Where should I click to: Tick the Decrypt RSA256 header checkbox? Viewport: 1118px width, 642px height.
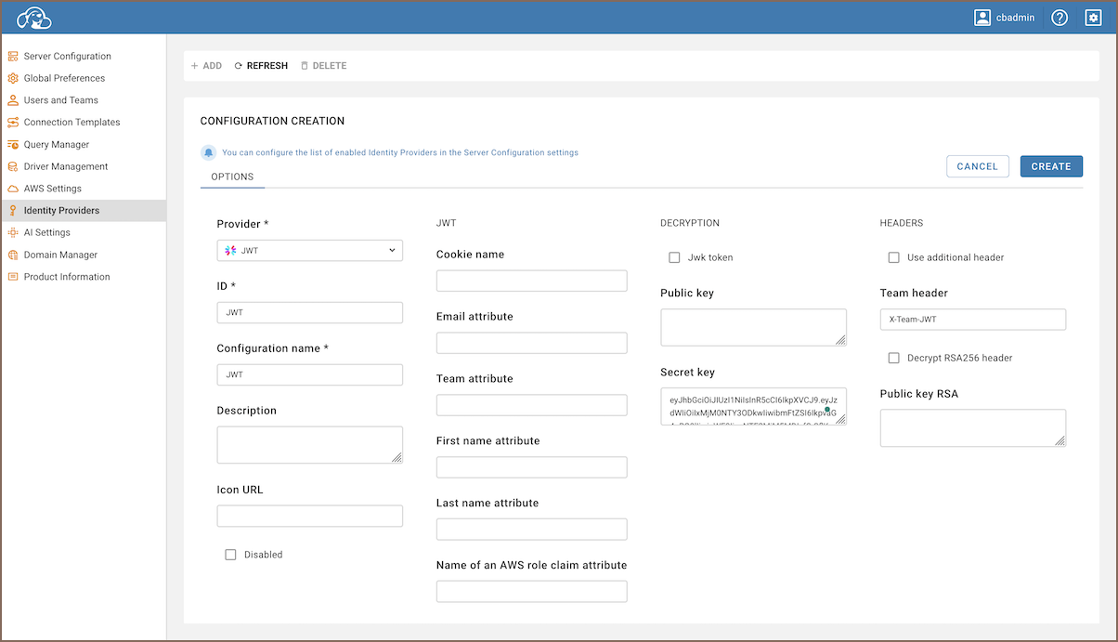(893, 358)
